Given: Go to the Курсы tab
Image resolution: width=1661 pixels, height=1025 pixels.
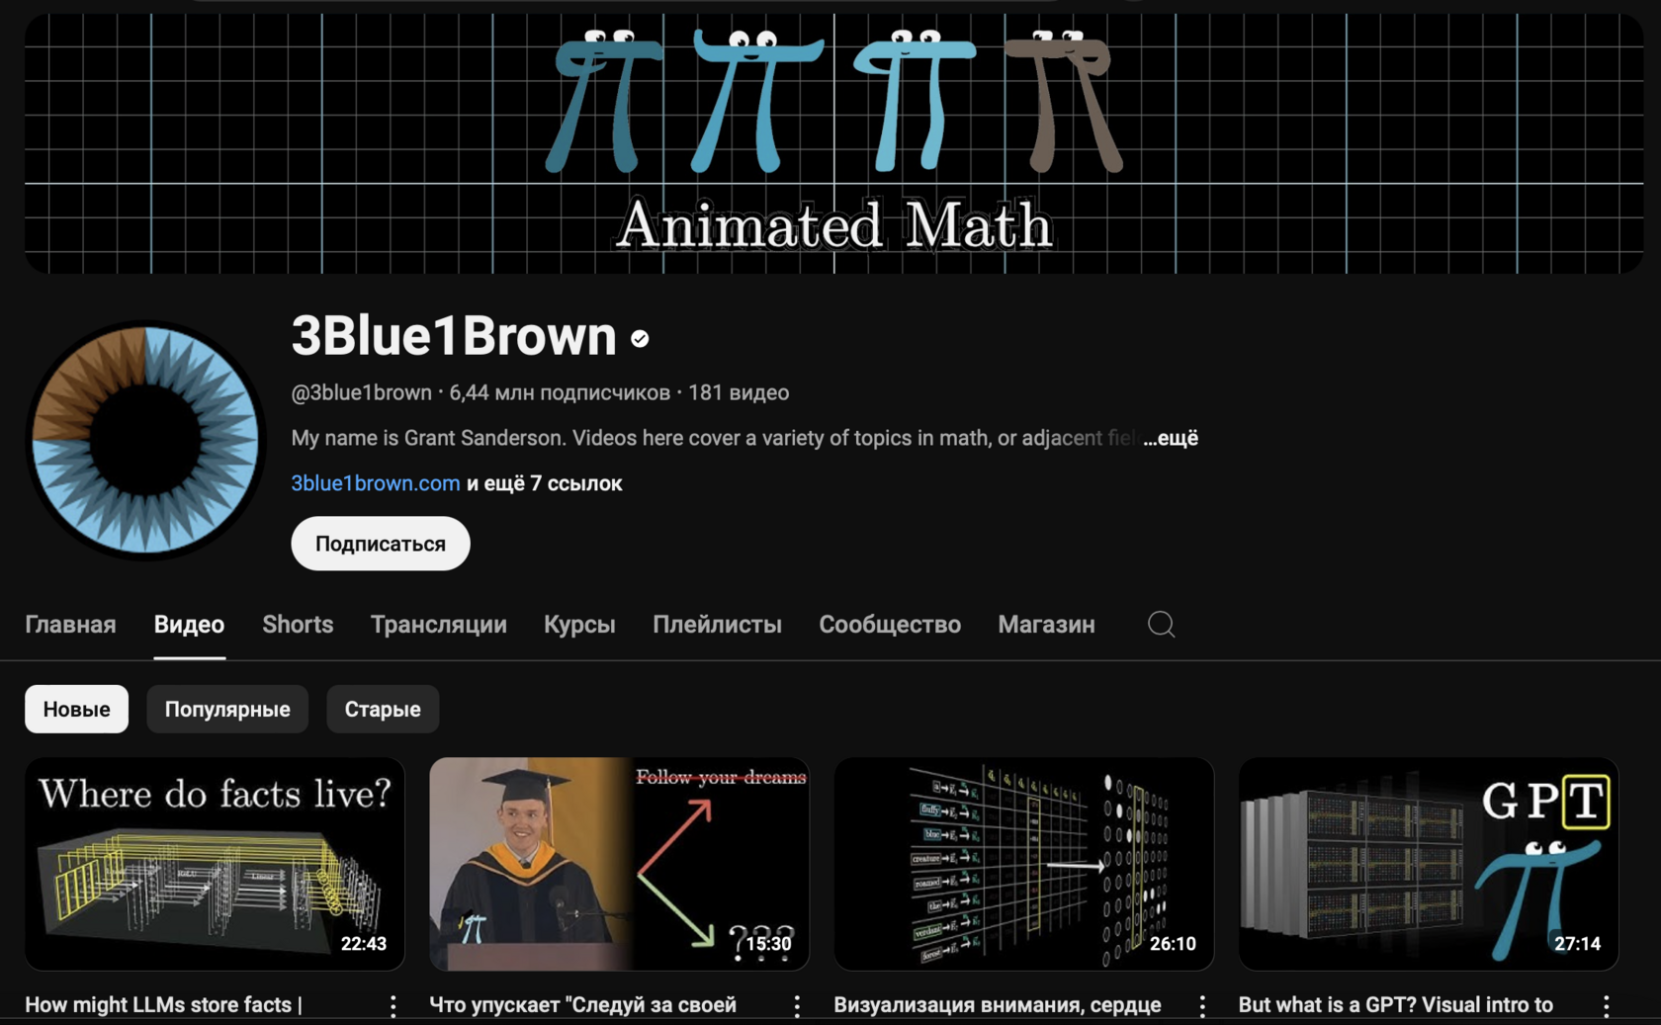Looking at the screenshot, I should 579,625.
